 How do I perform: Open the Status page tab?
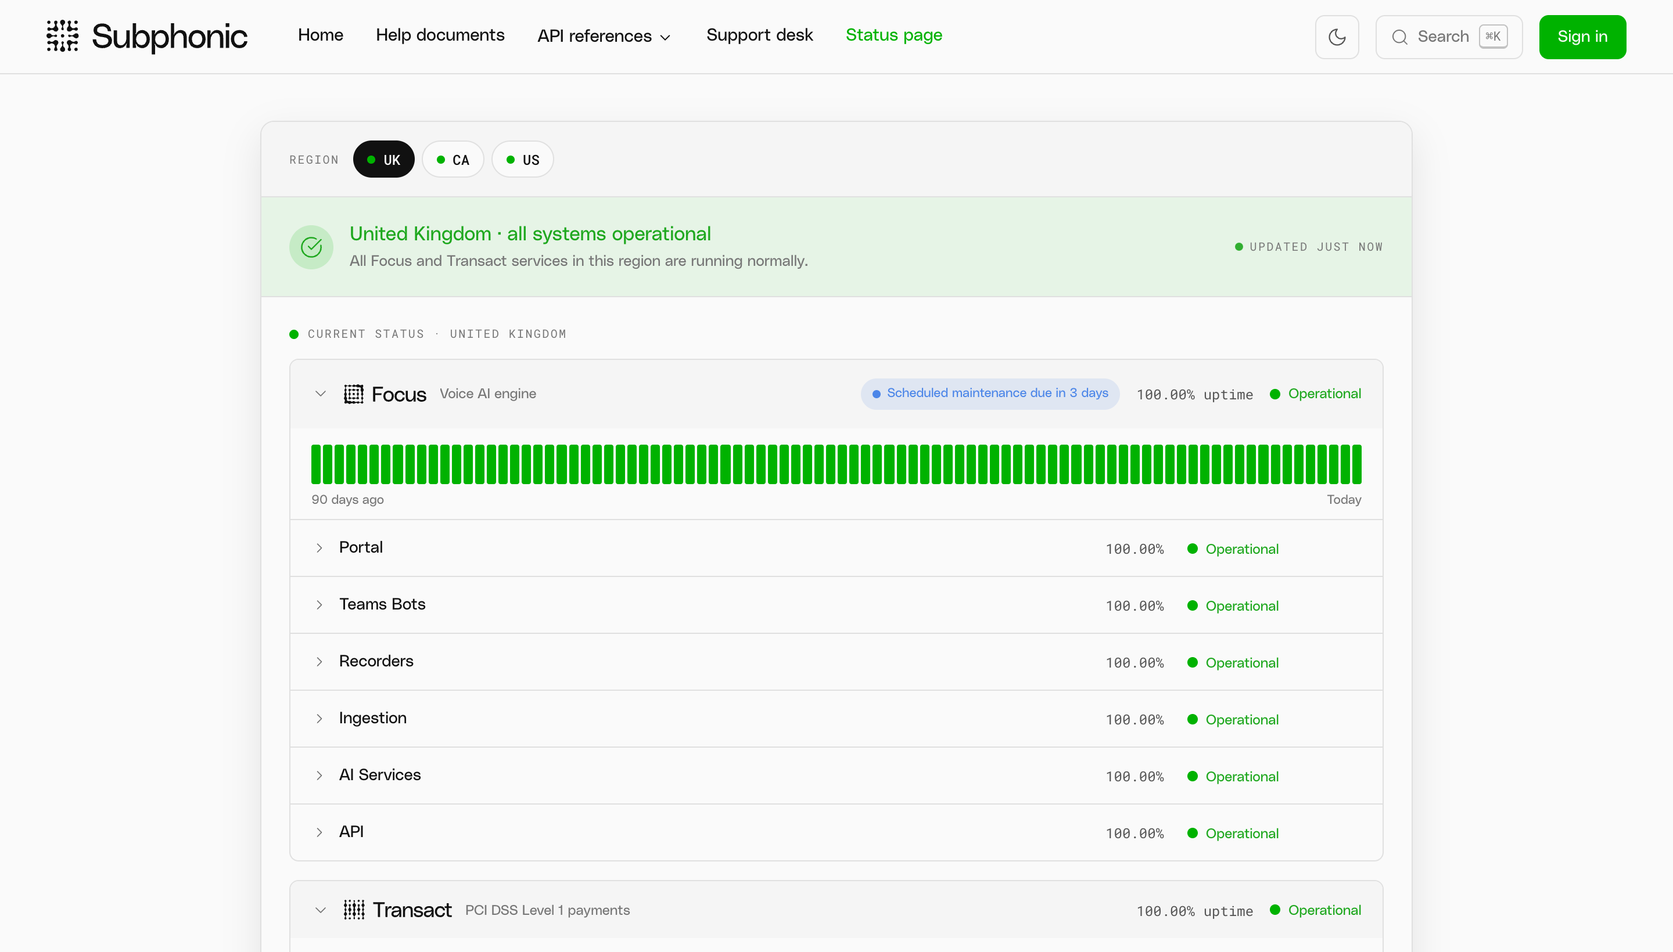(x=894, y=35)
